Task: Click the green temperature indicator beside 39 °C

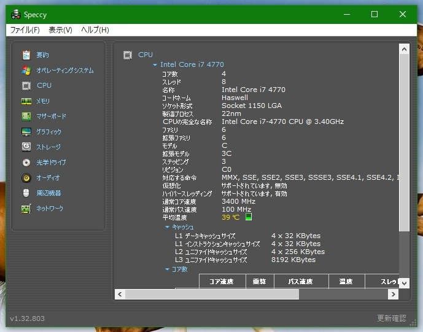Action: tap(249, 217)
